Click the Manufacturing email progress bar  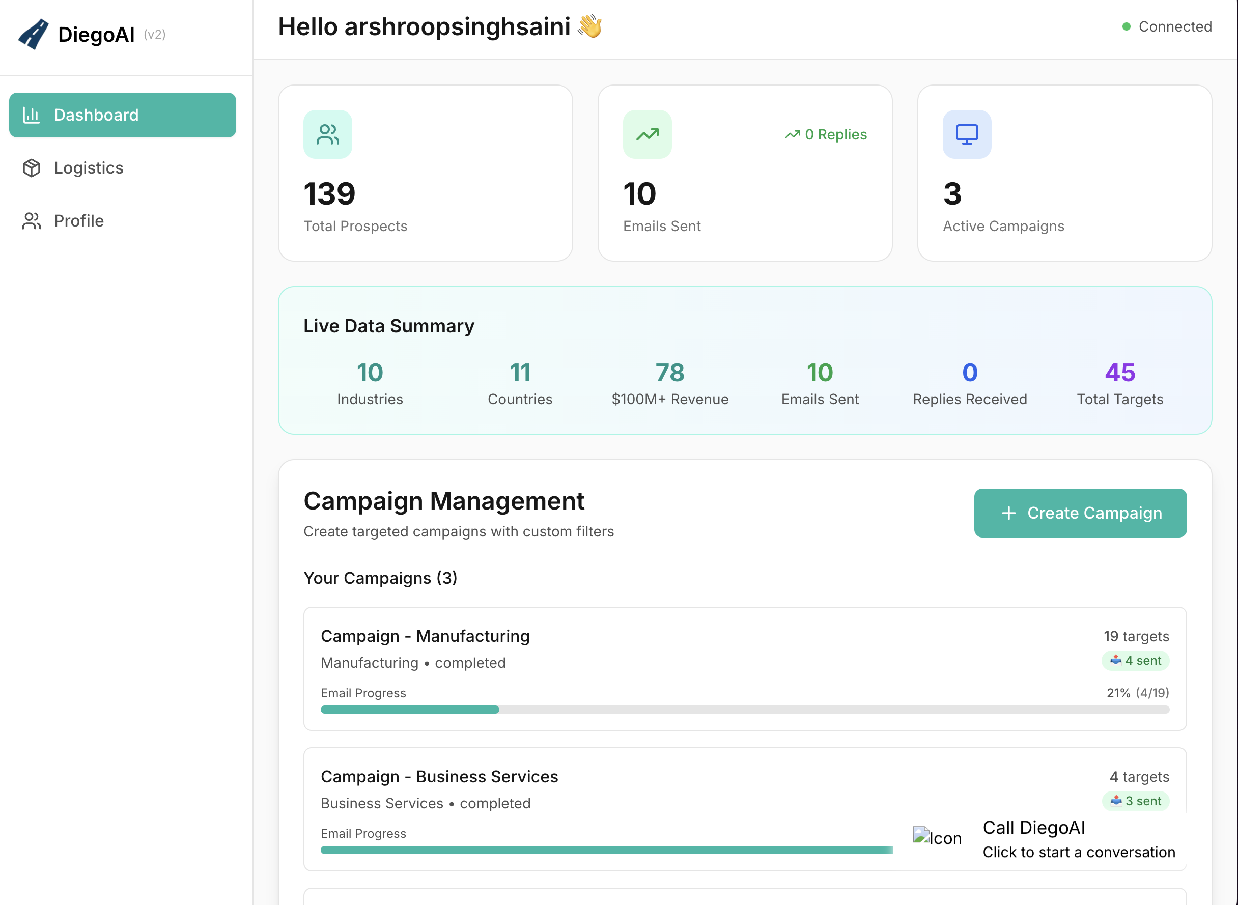pyautogui.click(x=744, y=710)
